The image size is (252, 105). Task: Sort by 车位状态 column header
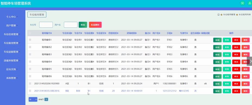pyautogui.click(x=101, y=33)
